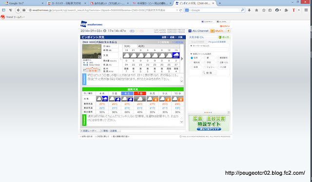Bookmark this page with the star icon

click(264, 10)
